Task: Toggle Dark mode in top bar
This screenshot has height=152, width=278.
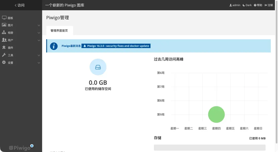Action: (247, 5)
